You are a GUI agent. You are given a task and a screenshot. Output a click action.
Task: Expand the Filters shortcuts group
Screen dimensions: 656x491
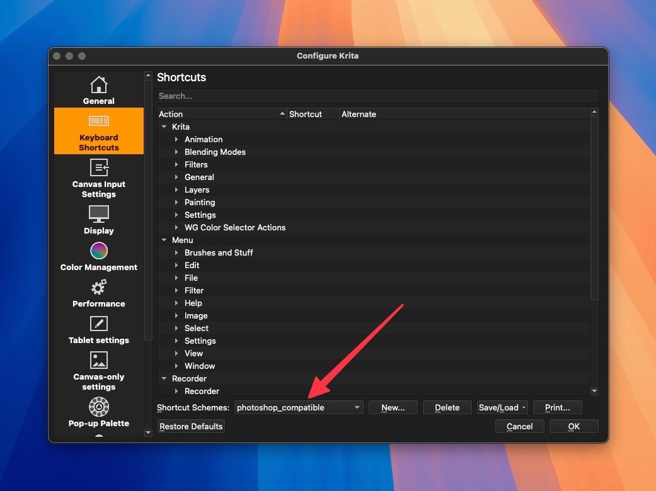click(x=176, y=164)
